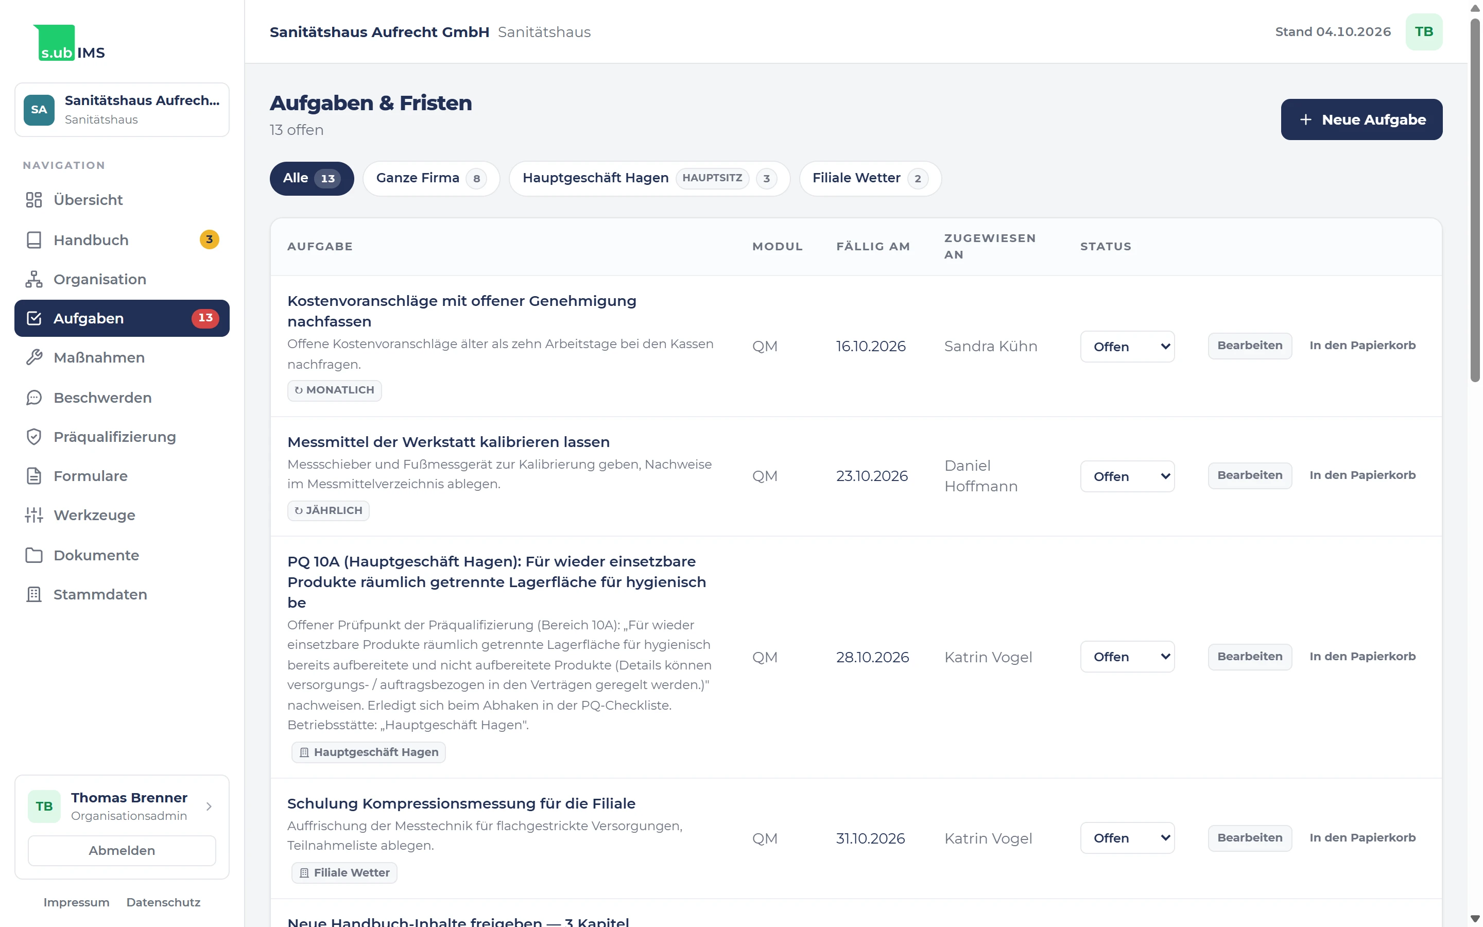This screenshot has width=1483, height=927.
Task: Open status dropdown for PQ 10A task
Action: tap(1127, 657)
